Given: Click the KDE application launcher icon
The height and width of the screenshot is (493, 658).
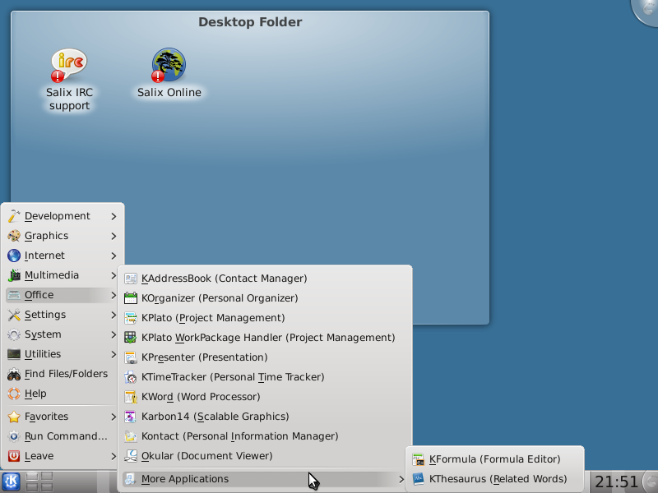Looking at the screenshot, I should coord(11,481).
